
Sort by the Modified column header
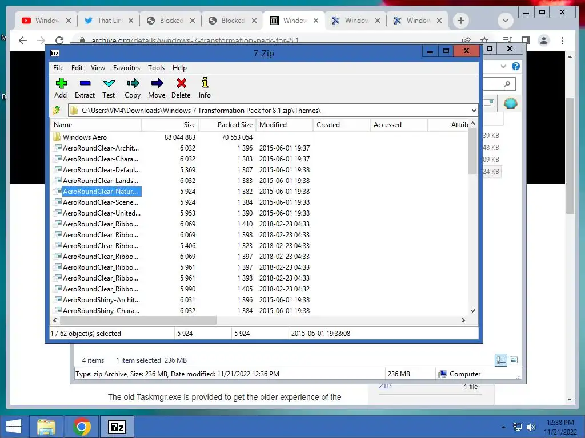click(285, 125)
